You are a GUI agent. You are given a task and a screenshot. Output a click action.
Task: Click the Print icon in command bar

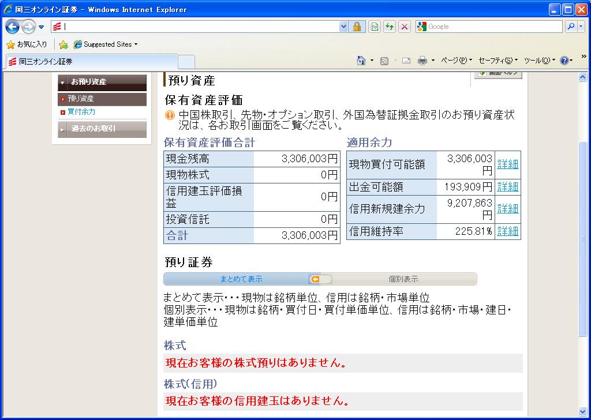[x=422, y=61]
